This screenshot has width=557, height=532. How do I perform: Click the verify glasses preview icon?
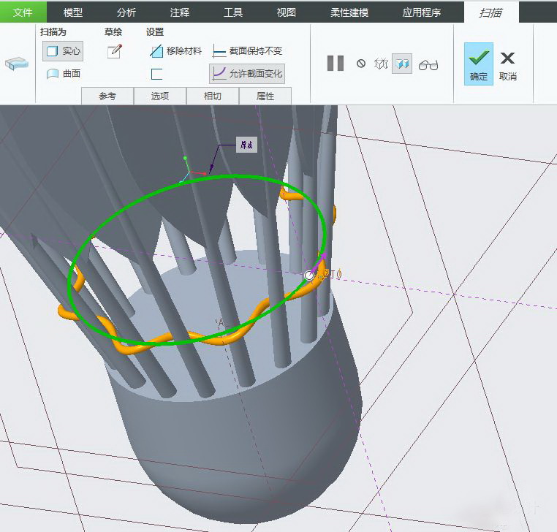[428, 65]
